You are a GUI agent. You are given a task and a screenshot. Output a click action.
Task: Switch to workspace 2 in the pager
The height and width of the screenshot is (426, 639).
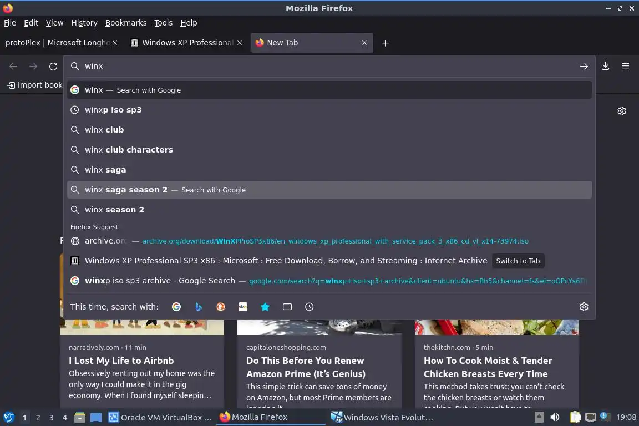point(38,418)
